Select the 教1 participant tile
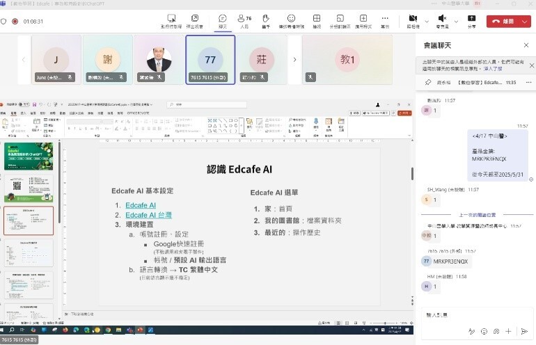The image size is (536, 345). click(x=347, y=59)
